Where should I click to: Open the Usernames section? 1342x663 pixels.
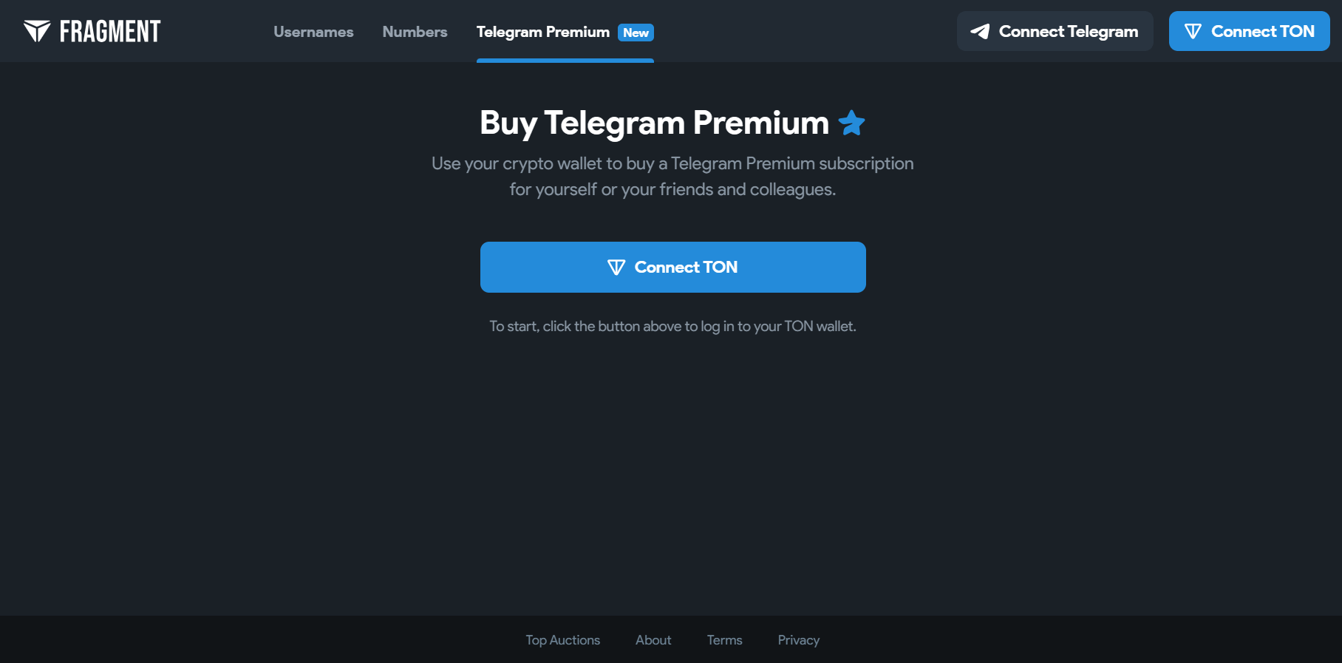(313, 32)
